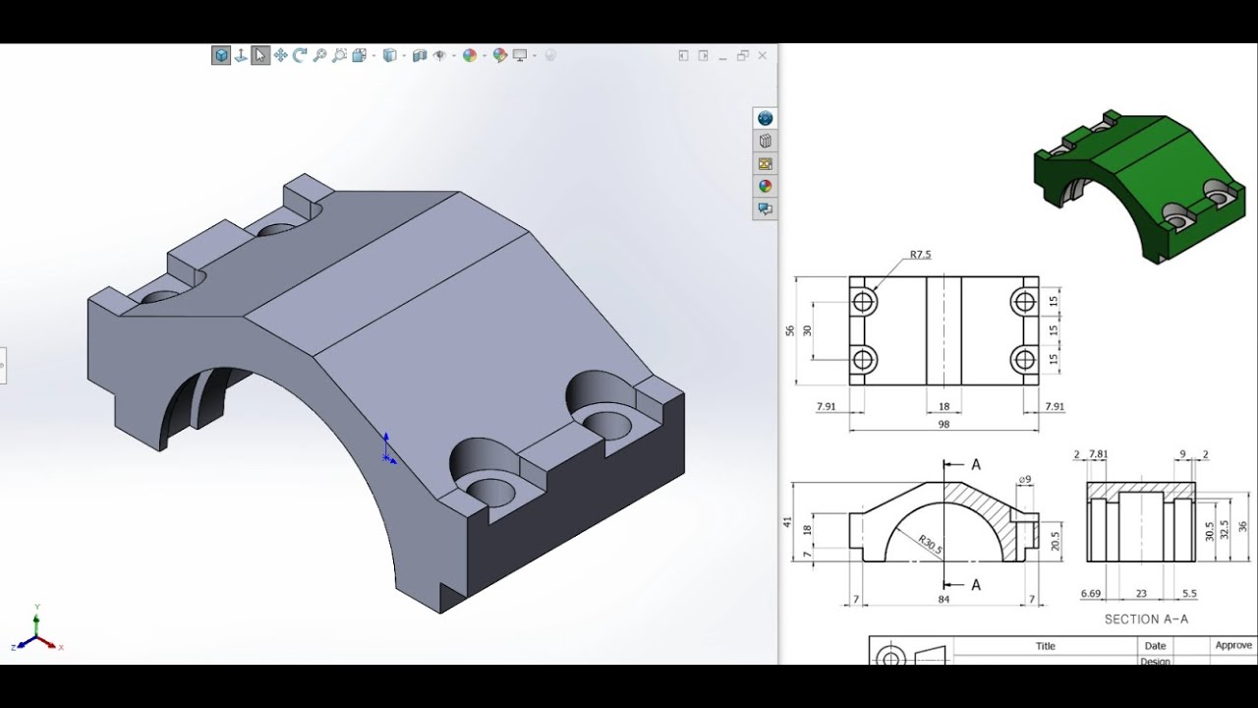Click the Hide/Show Items eye icon

click(x=439, y=55)
